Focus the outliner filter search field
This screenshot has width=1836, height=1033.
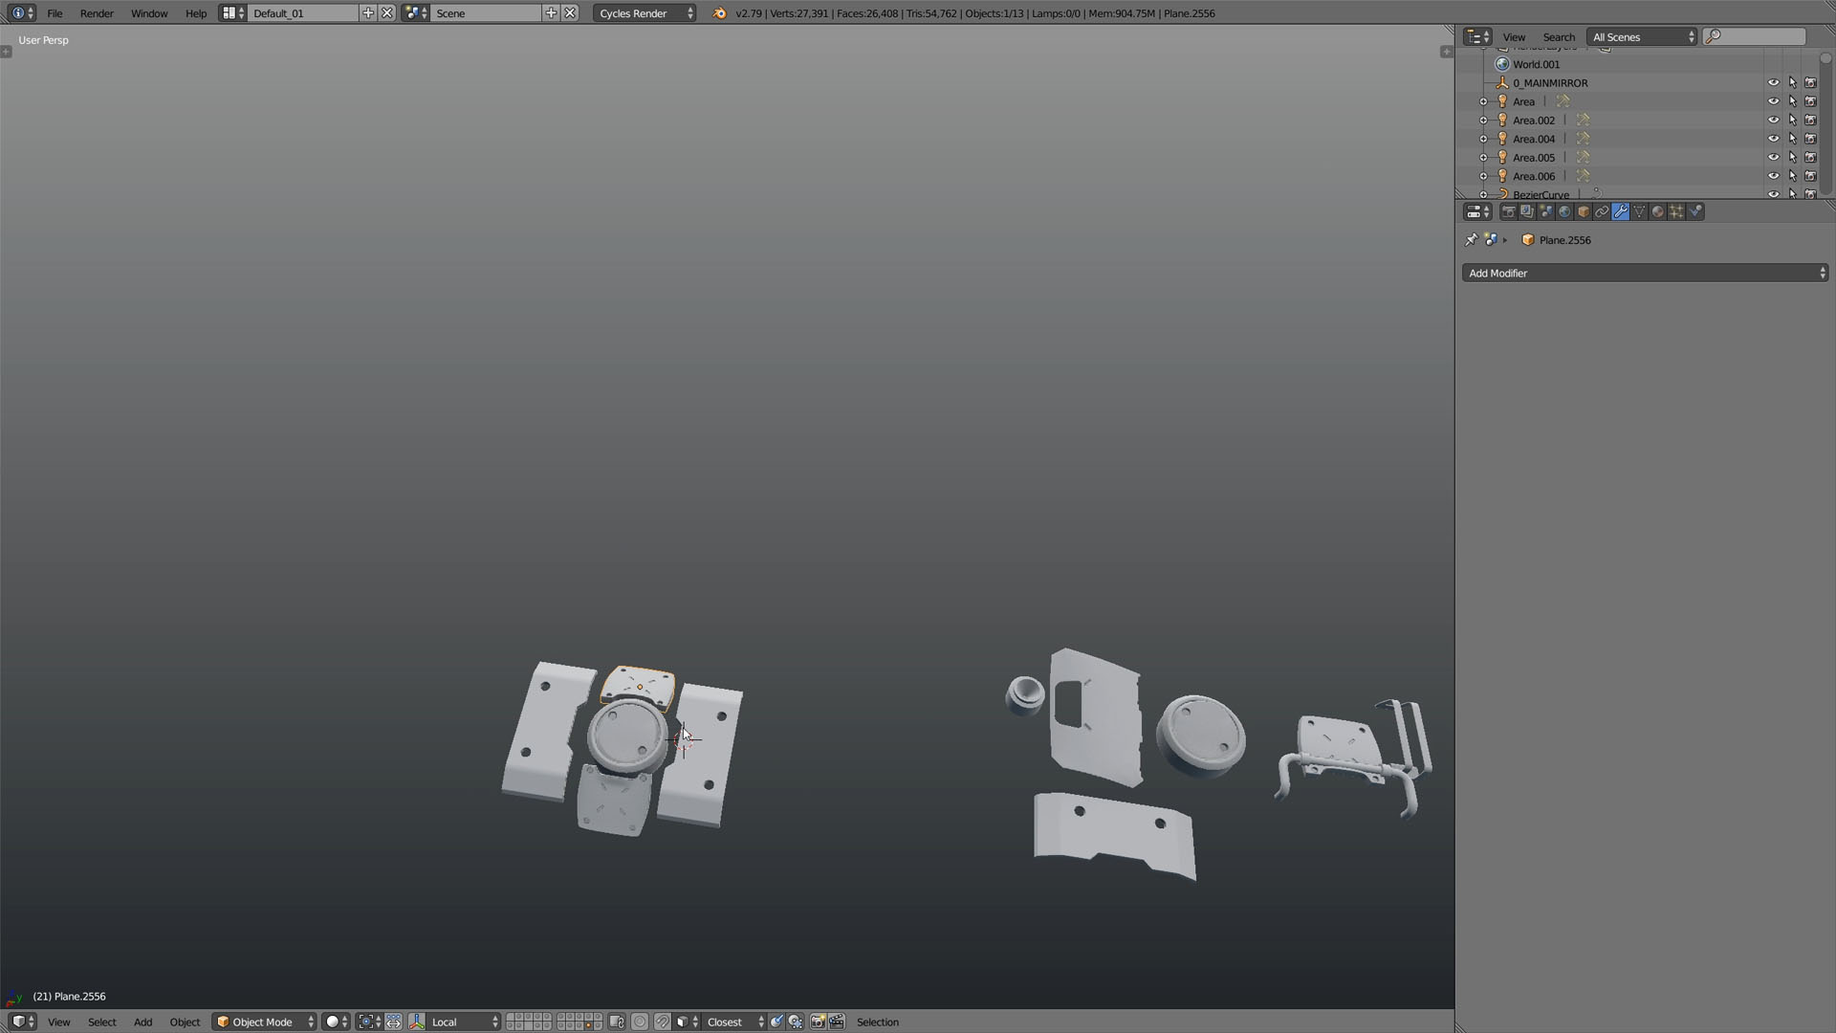click(1754, 36)
